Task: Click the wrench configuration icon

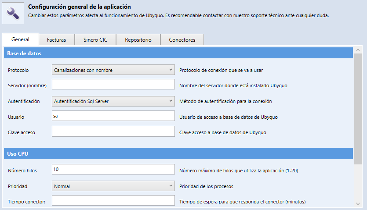Action: point(13,13)
